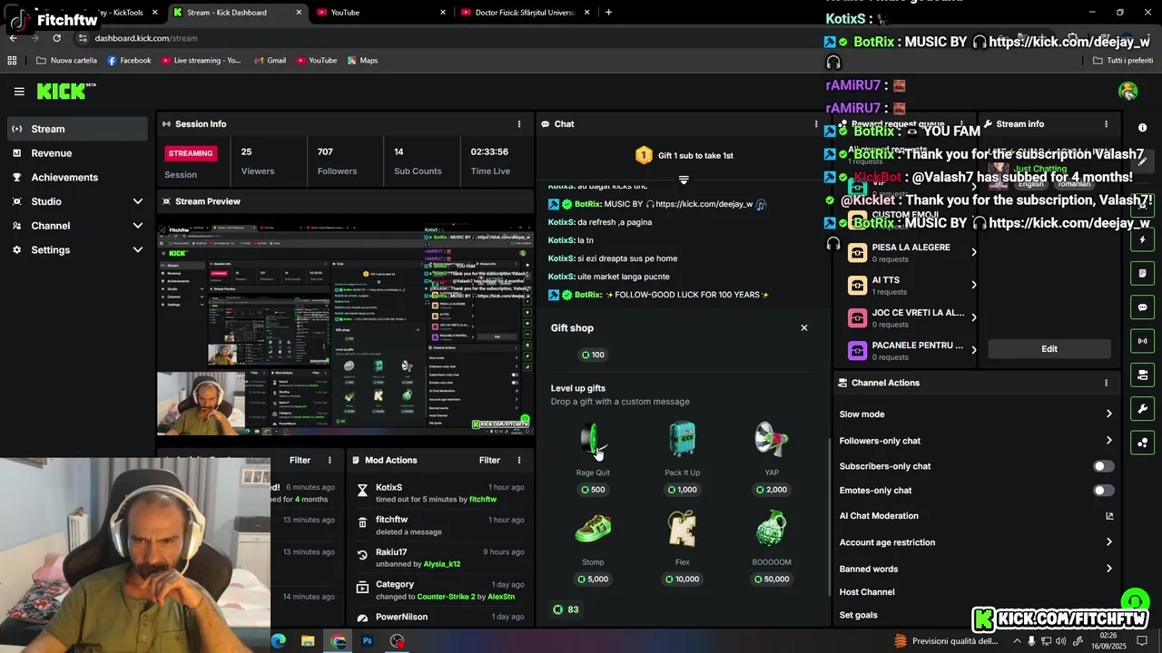Open Facebook bookmark
Image resolution: width=1162 pixels, height=653 pixels.
tap(129, 61)
